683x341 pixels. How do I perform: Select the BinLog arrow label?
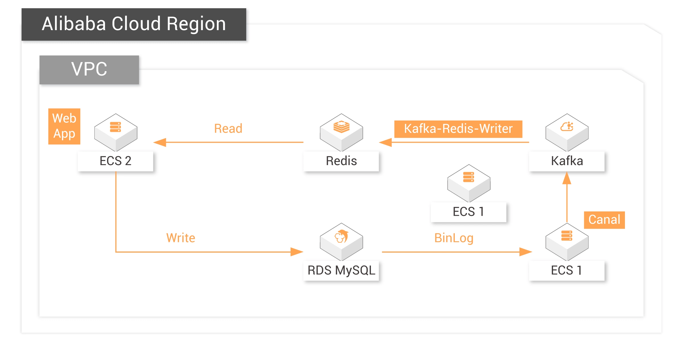click(454, 238)
